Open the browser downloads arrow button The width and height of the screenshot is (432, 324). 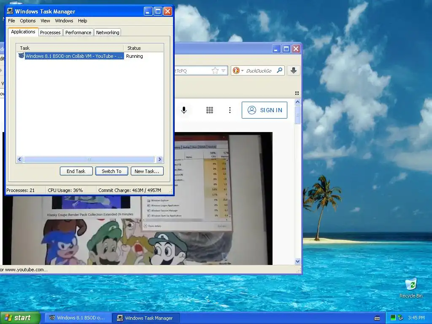coord(294,70)
